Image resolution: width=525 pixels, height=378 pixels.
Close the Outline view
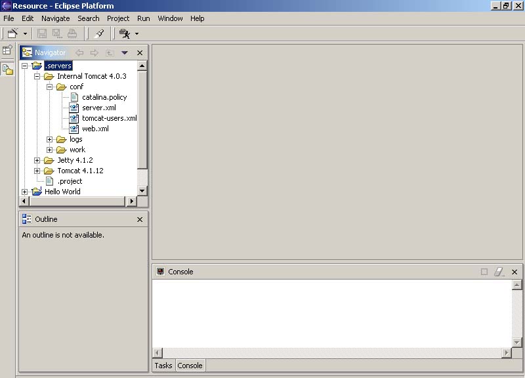tap(140, 219)
